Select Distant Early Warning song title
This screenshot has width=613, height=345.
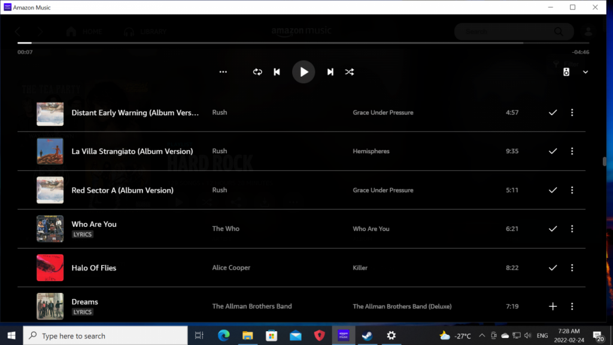135,113
